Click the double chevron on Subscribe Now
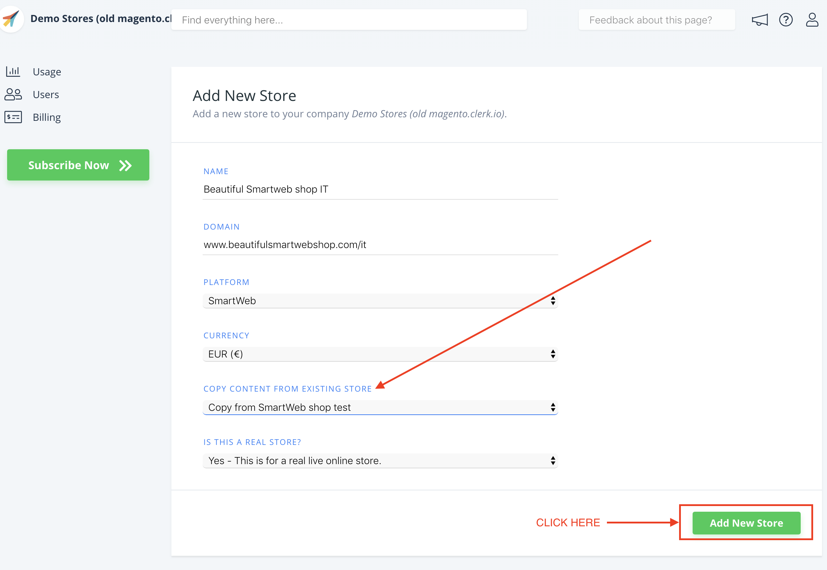827x570 pixels. (126, 165)
